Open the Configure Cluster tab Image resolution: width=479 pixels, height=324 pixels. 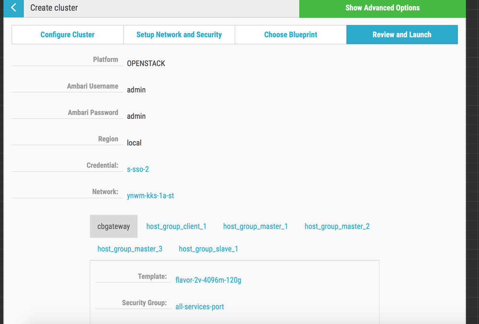(67, 35)
